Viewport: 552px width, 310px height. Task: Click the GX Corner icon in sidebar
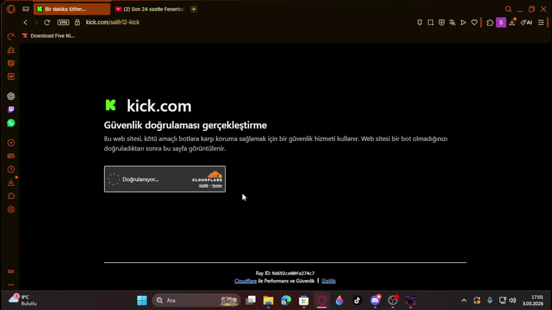[11, 272]
